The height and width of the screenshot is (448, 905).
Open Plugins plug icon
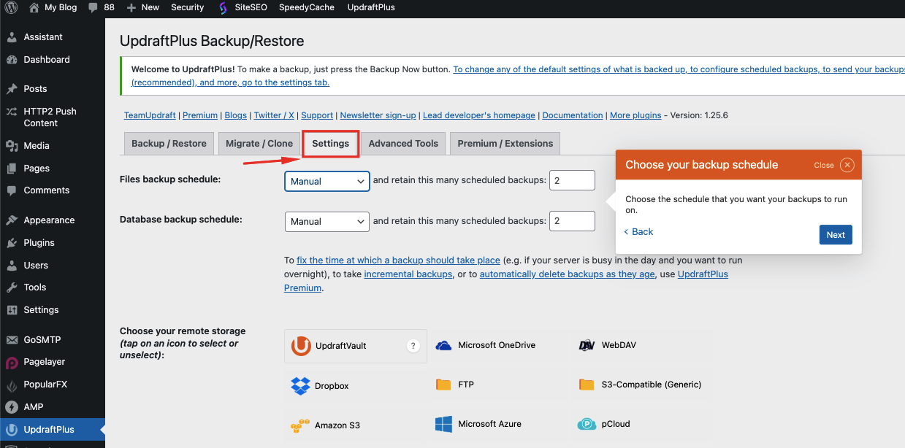coord(12,243)
